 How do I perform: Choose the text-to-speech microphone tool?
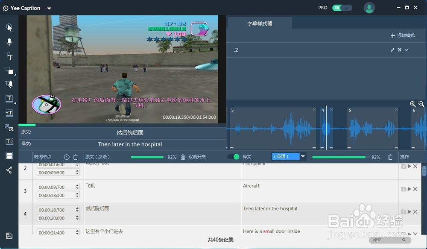point(9,84)
